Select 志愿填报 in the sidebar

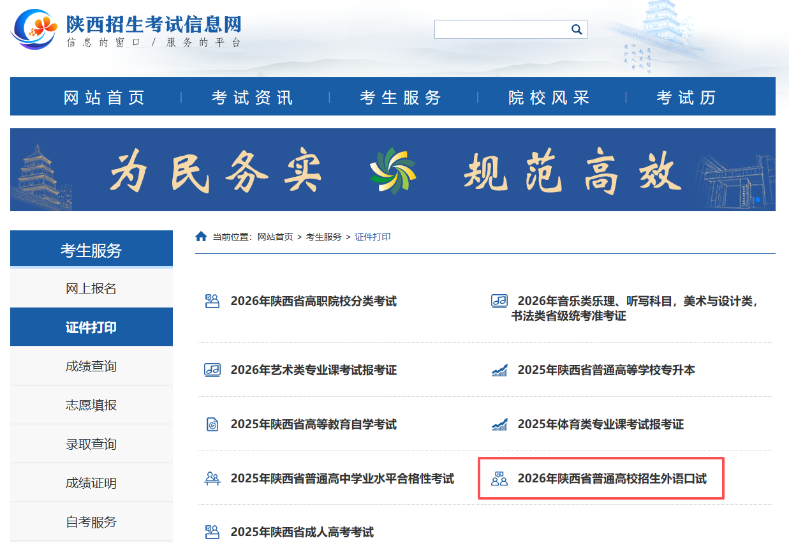(91, 404)
